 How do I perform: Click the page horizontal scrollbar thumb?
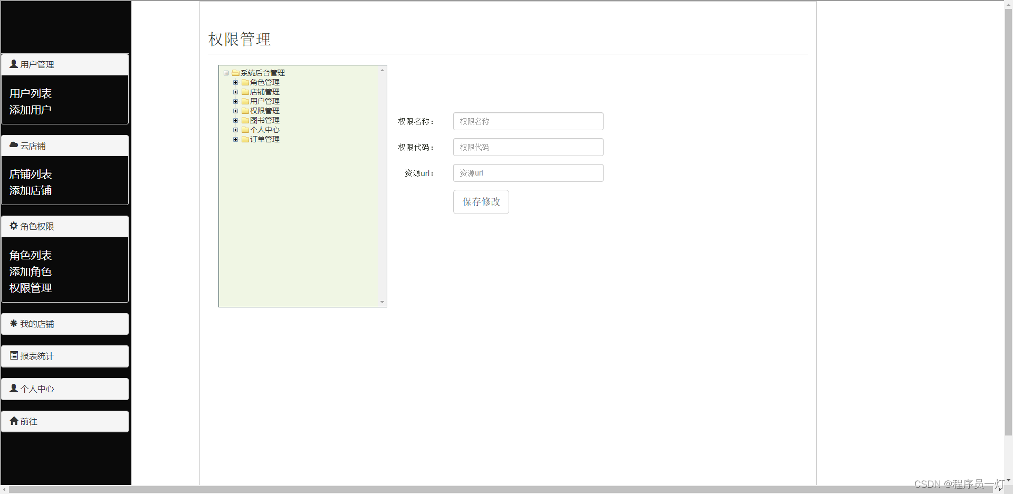click(x=501, y=490)
